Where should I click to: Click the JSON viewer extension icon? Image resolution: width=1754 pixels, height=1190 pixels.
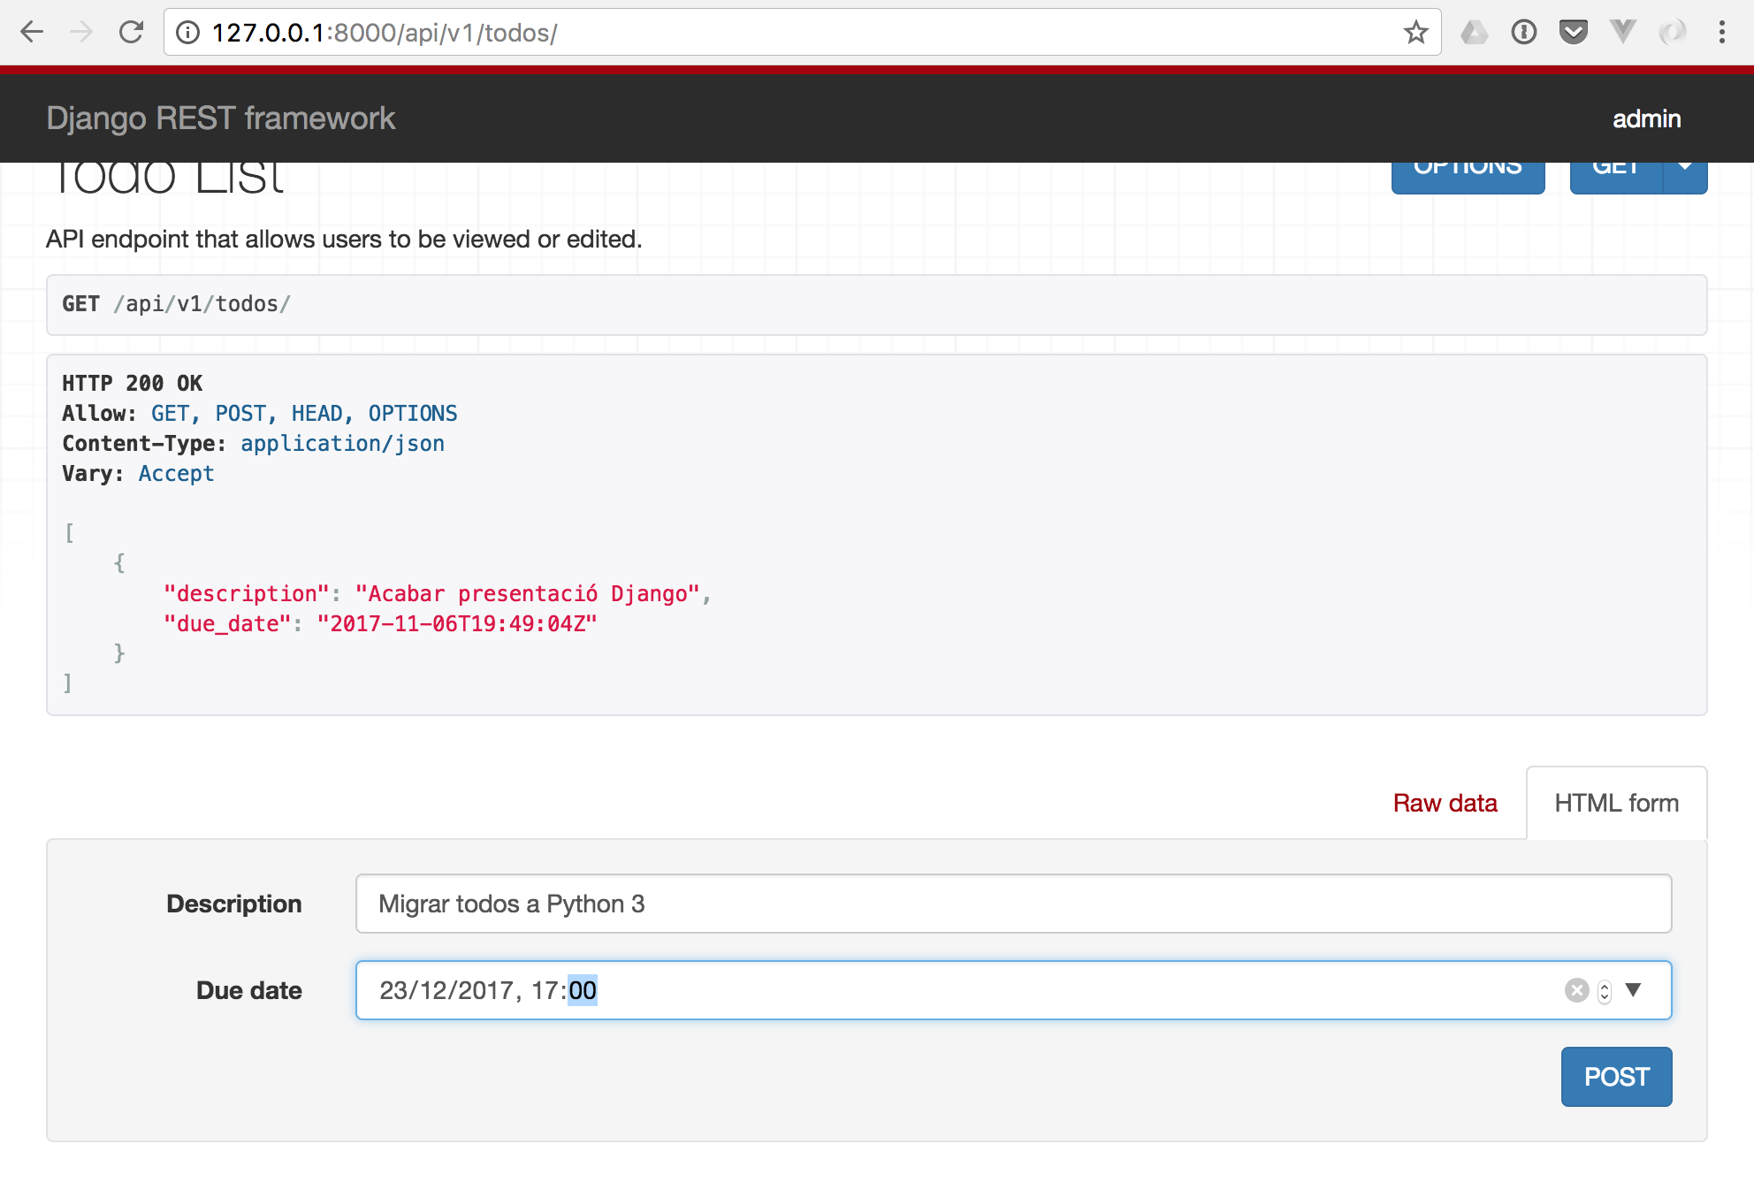pyautogui.click(x=1672, y=33)
